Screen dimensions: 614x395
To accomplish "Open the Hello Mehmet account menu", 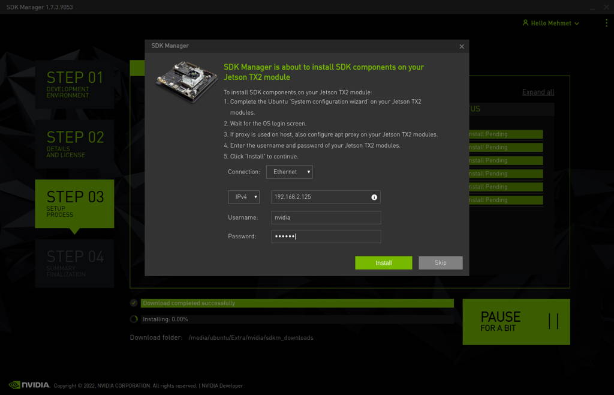I will point(551,23).
